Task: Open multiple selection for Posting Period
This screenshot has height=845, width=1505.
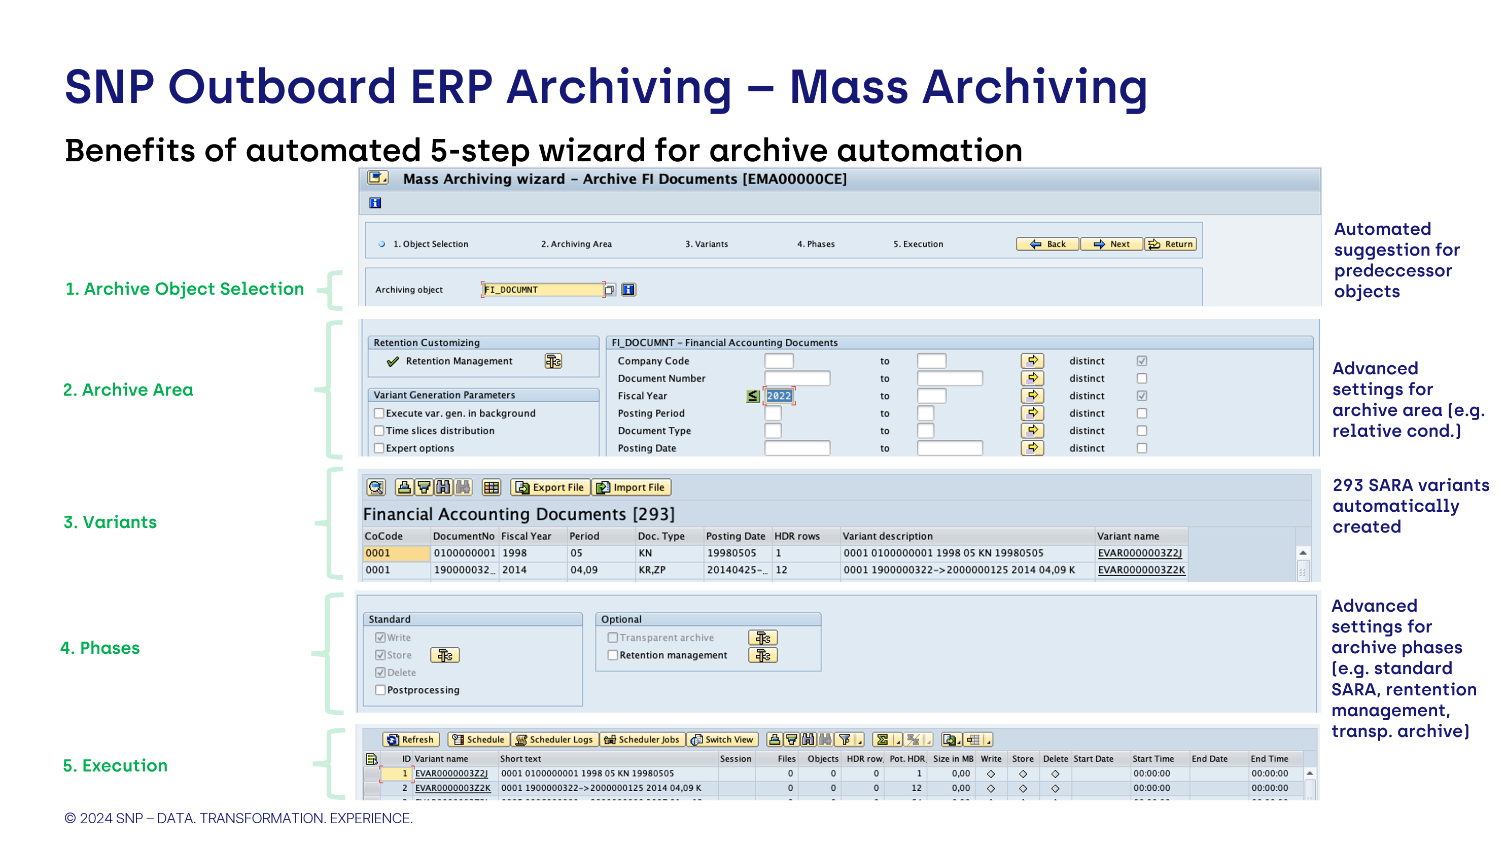Action: click(x=1032, y=413)
